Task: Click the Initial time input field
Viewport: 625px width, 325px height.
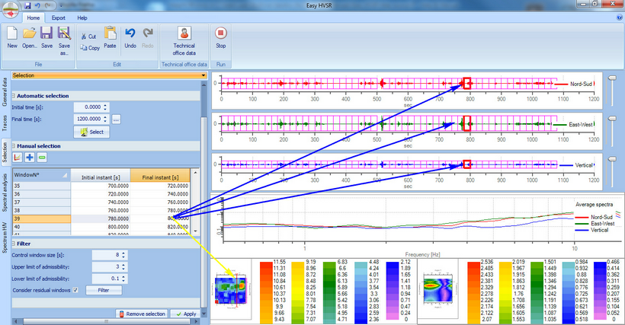Action: [x=88, y=107]
